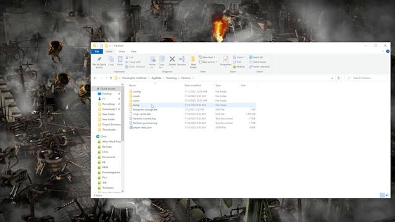Click Paste shortcut in the ribbon
Image resolution: width=395 pixels, height=222 pixels.
coord(135,67)
